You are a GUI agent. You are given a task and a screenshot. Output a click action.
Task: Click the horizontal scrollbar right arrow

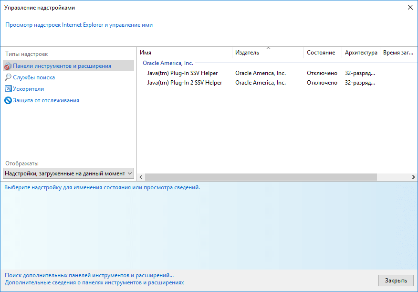click(x=414, y=177)
